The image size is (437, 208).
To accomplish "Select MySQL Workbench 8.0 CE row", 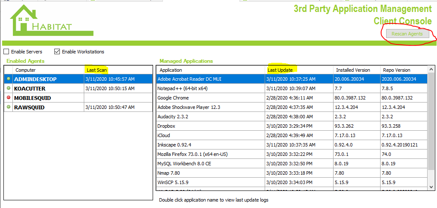I will (292, 164).
